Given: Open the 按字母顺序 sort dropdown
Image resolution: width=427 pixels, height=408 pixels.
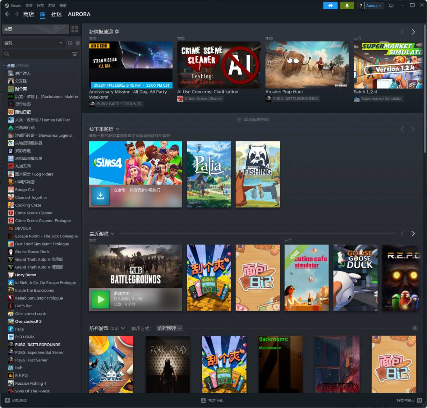Looking at the screenshot, I should pyautogui.click(x=170, y=328).
